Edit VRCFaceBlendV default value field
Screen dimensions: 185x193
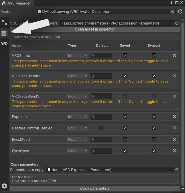[101, 96]
